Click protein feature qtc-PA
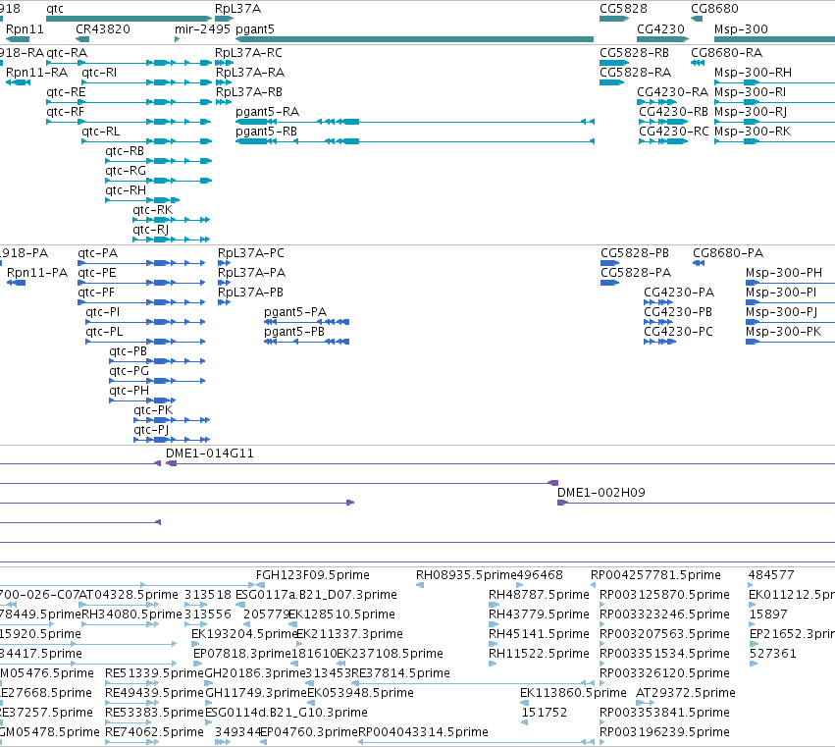Screen dimensions: 835x747 click(141, 263)
